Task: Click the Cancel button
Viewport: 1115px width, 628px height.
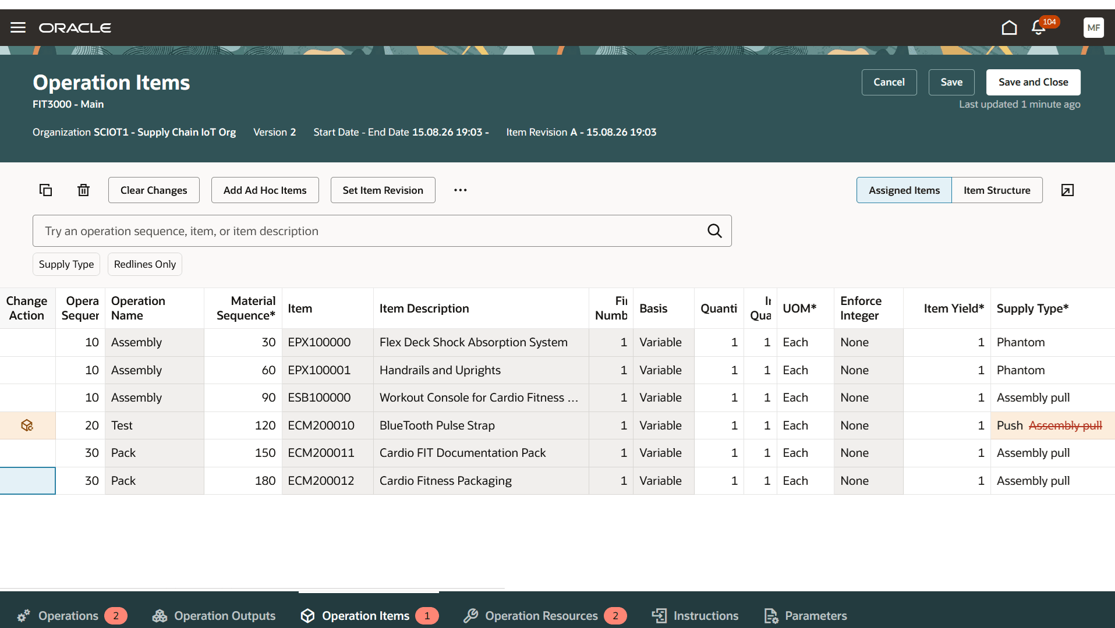Action: [889, 82]
